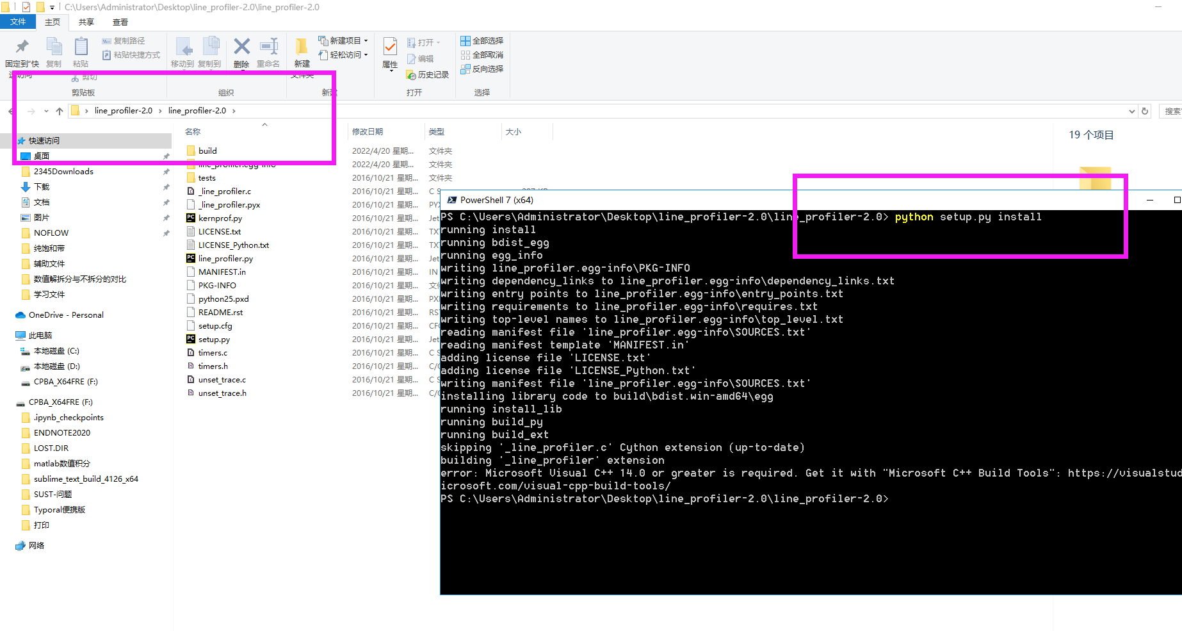Click OneDrive - Personal in sidebar
Screen dimensions: 1182x631
coord(66,315)
